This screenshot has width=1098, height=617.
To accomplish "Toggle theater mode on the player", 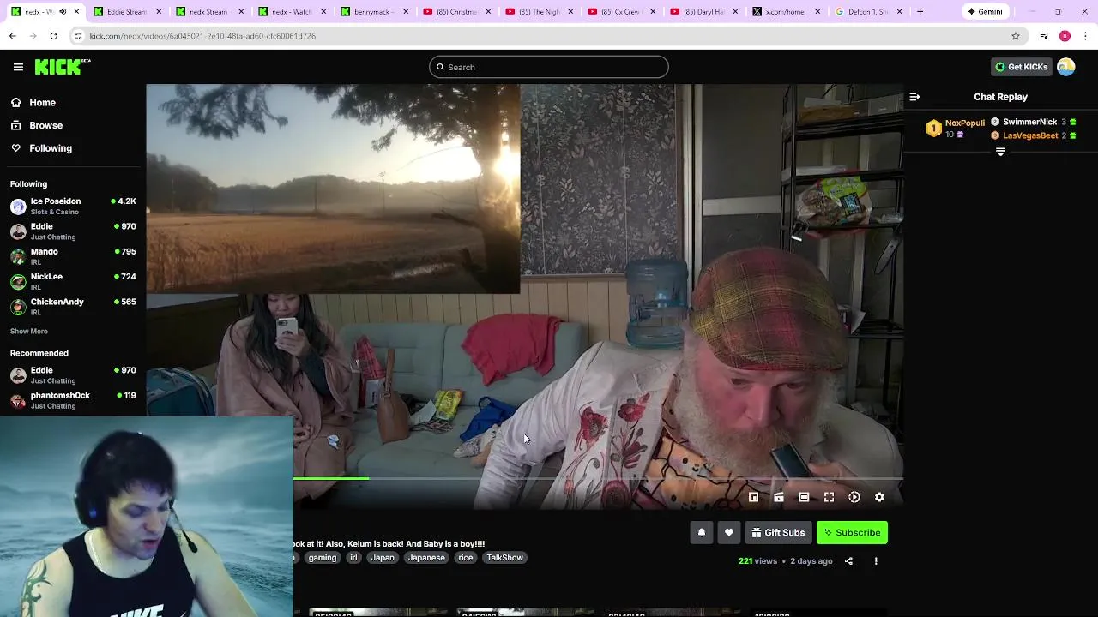I will [804, 497].
